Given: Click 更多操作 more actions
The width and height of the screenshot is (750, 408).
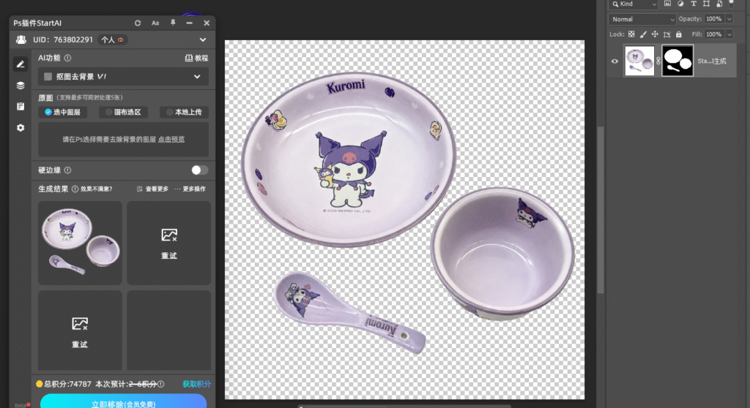Looking at the screenshot, I should (x=190, y=189).
